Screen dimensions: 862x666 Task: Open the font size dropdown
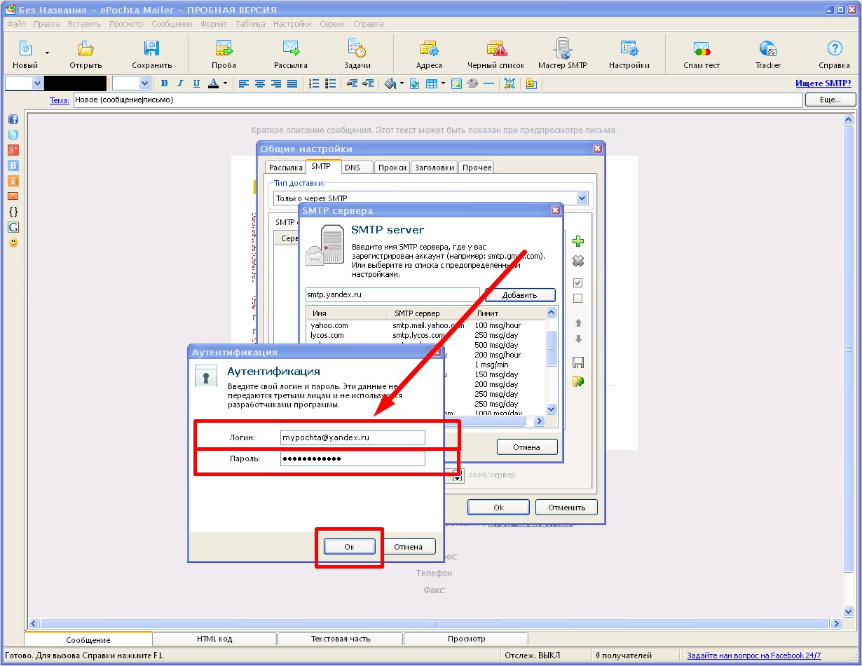tap(145, 83)
